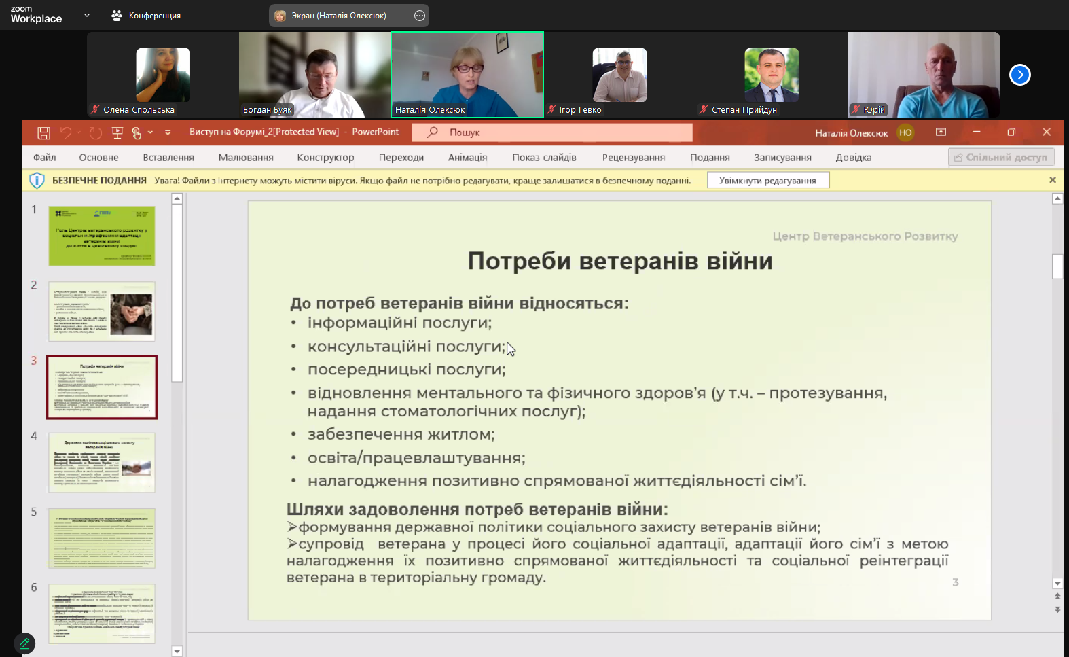Click slide area scroll up arrow
Image resolution: width=1069 pixels, height=657 pixels.
tap(1057, 198)
